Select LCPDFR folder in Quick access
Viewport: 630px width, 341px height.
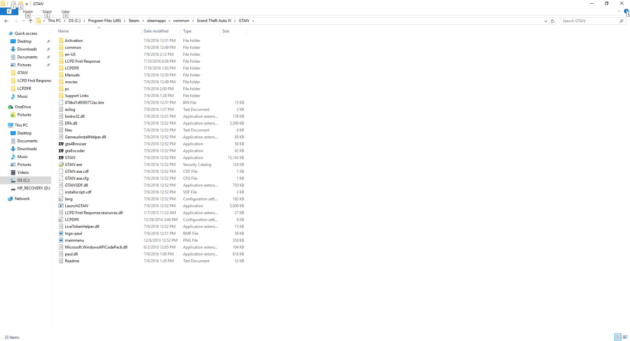pos(24,89)
